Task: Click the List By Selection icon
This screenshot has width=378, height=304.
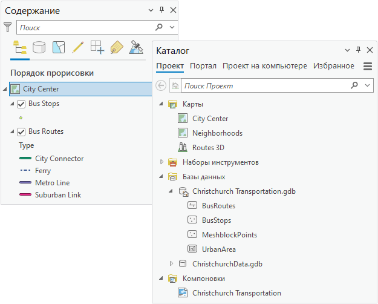Action: (59, 47)
